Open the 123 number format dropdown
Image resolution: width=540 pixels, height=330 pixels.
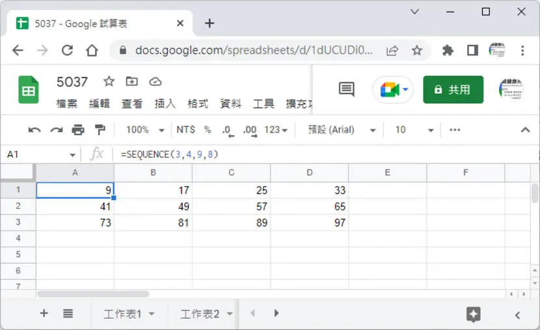click(x=276, y=130)
